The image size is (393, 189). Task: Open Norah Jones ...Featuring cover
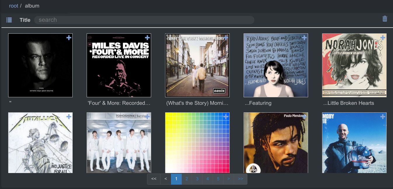276,65
